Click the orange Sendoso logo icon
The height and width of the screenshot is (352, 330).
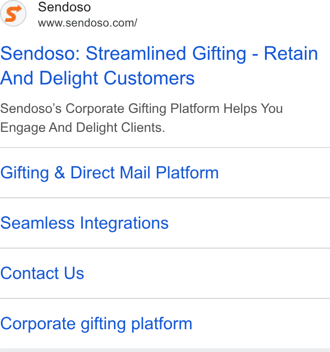coord(13,13)
